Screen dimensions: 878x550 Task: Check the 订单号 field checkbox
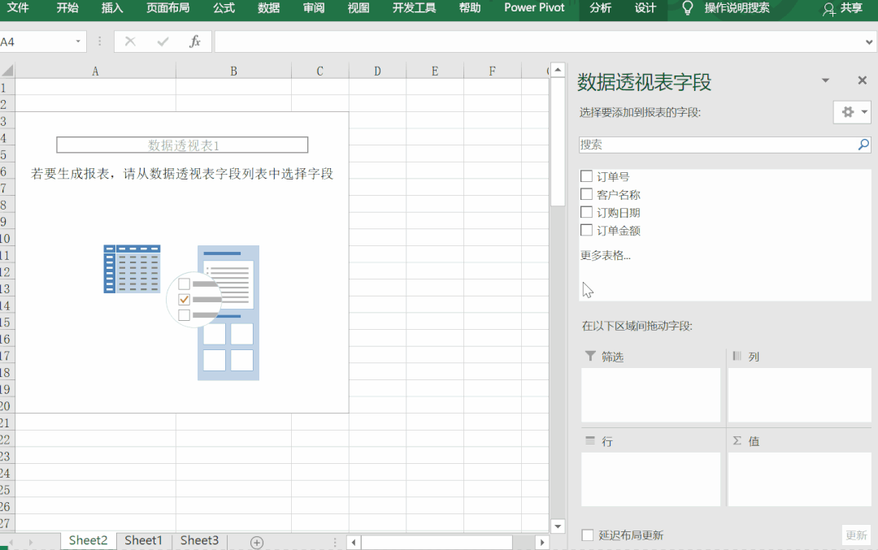(x=586, y=176)
